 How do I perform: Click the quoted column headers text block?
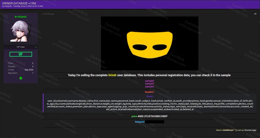[x=150, y=105]
